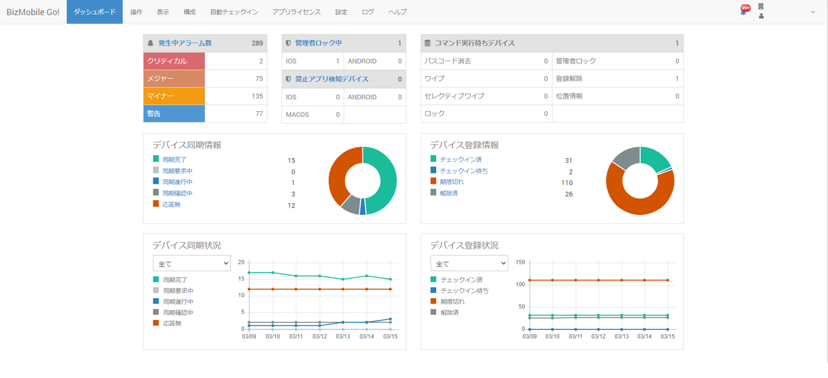Open the 全て dropdown under デバイス登録状況
This screenshot has width=828, height=378.
469,264
